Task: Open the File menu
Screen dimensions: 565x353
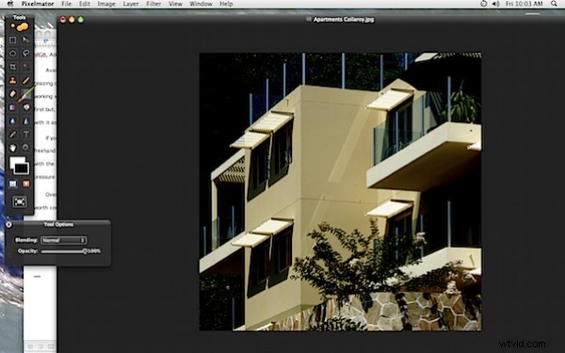Action: click(x=66, y=4)
